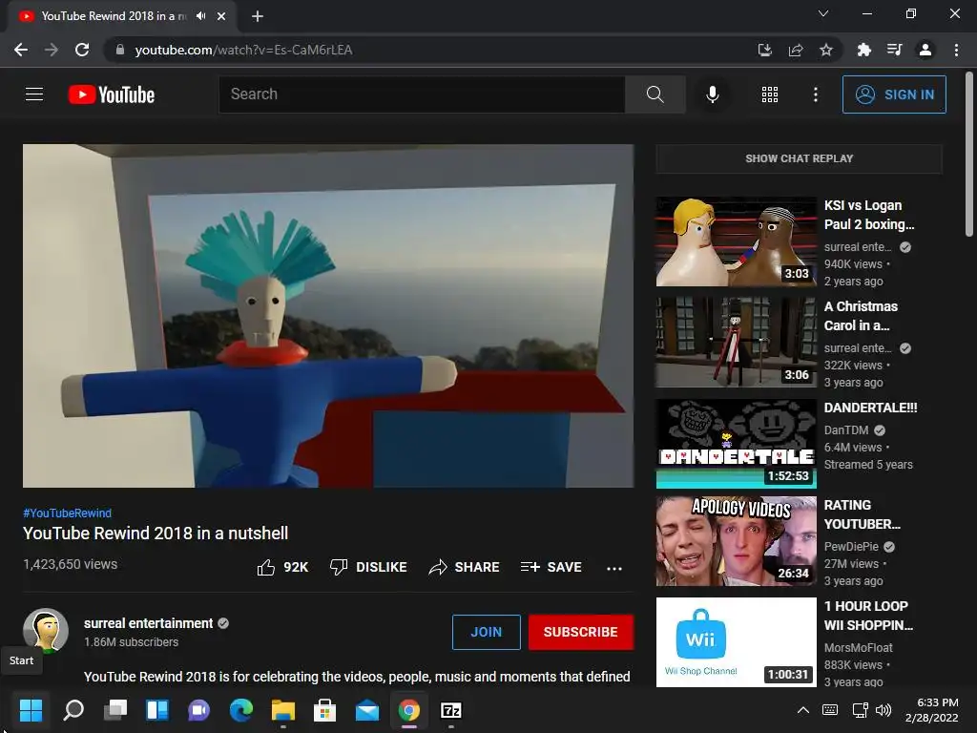Launch Microsoft Edge from taskbar

pyautogui.click(x=241, y=710)
